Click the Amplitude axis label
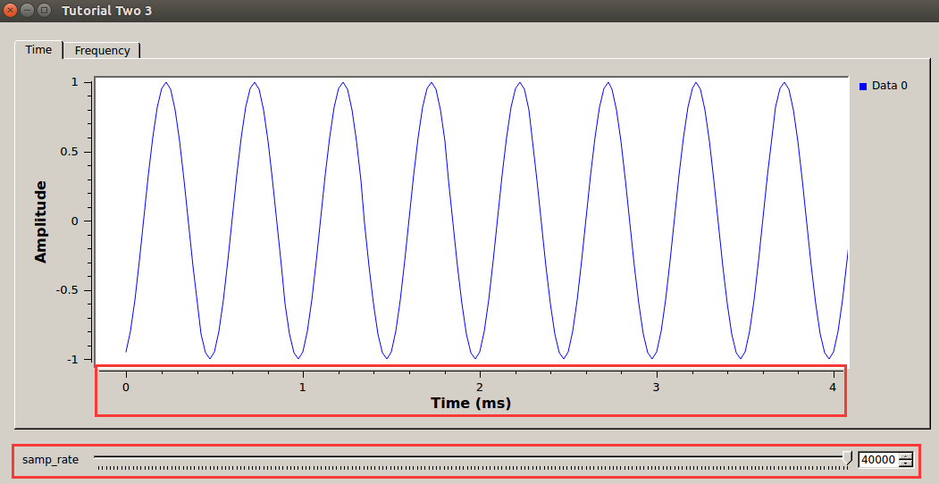 pos(41,221)
